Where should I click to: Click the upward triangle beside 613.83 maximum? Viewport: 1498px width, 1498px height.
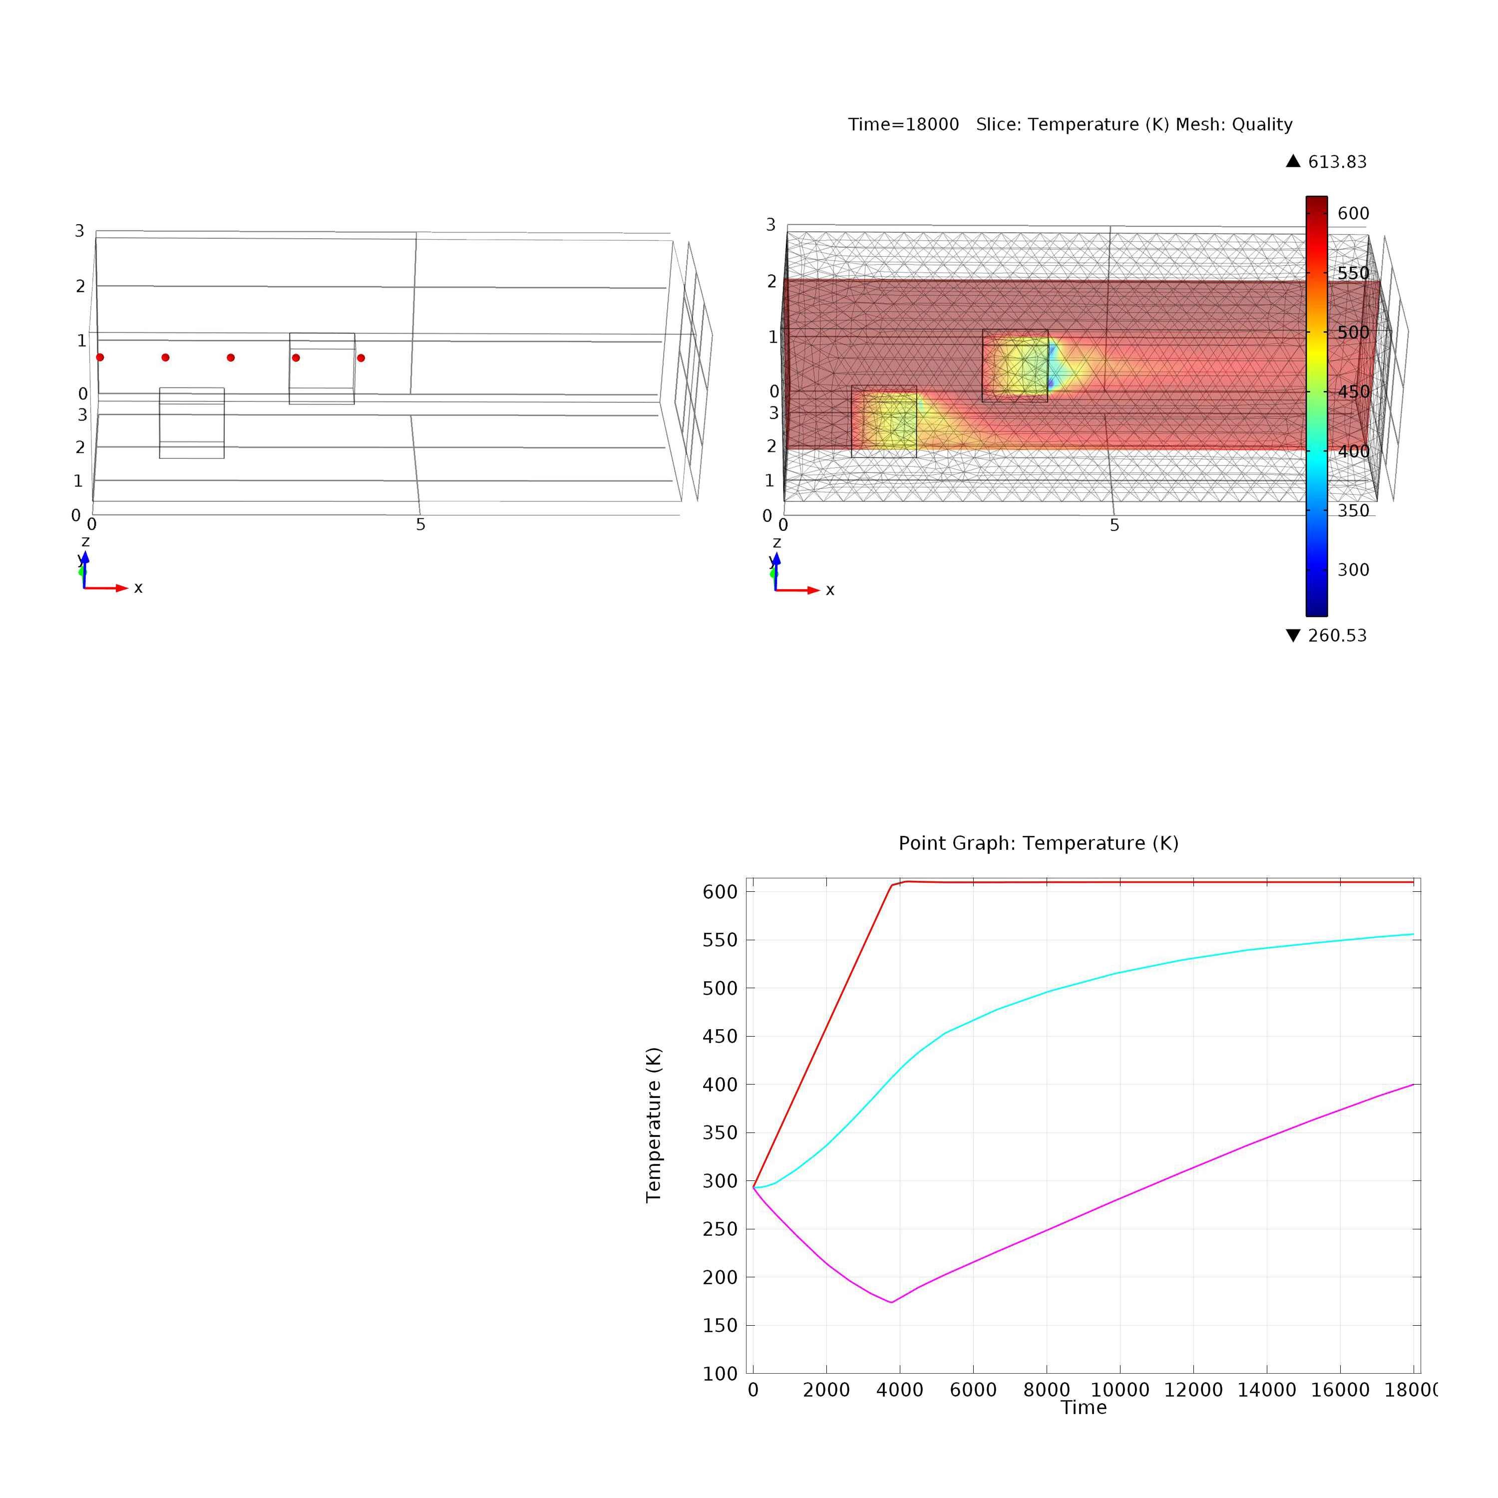[1293, 161]
